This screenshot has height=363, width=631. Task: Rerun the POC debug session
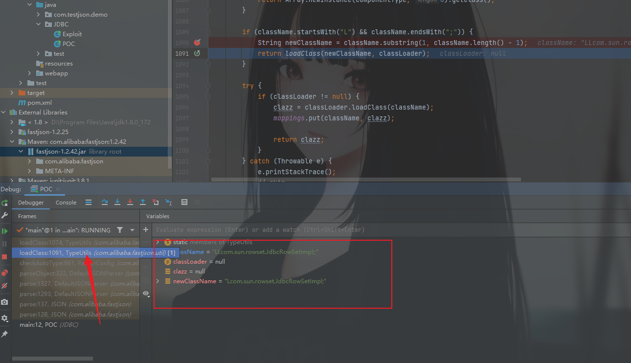(4, 203)
